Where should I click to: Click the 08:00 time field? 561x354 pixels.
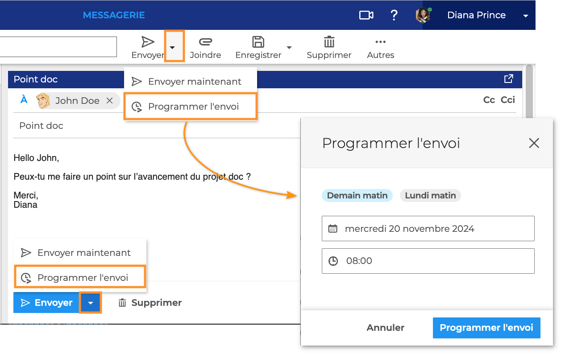click(428, 261)
